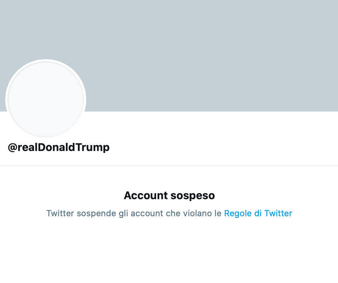Select the word "sospeso" in the heading

click(x=193, y=195)
